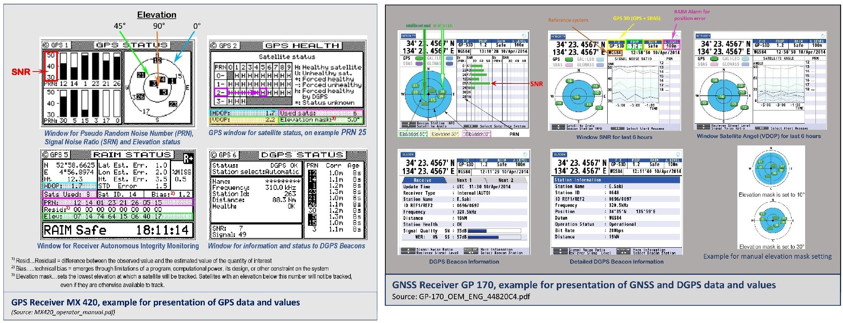Switch to the Next 1 tab
Image resolution: width=843 pixels, height=323 pixels.
point(464,180)
